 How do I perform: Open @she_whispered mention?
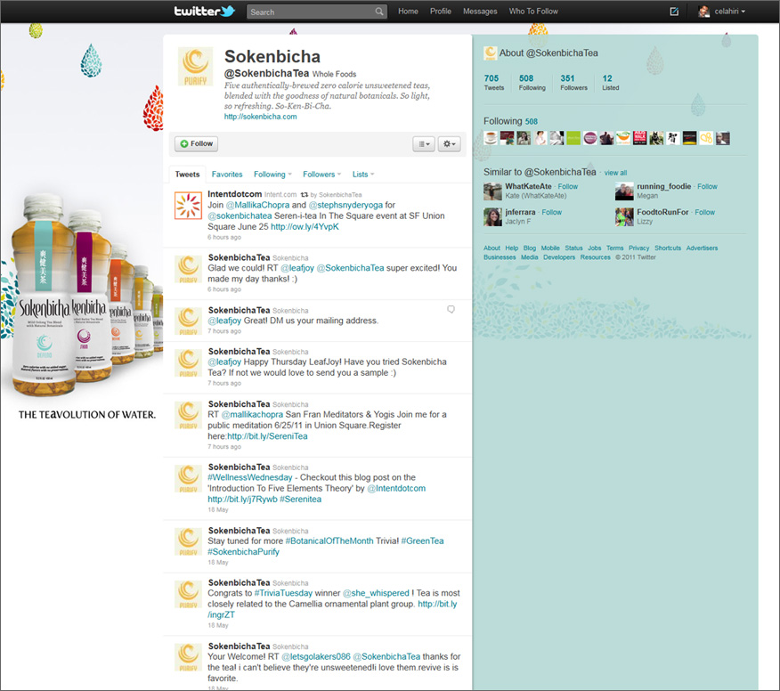tap(376, 593)
